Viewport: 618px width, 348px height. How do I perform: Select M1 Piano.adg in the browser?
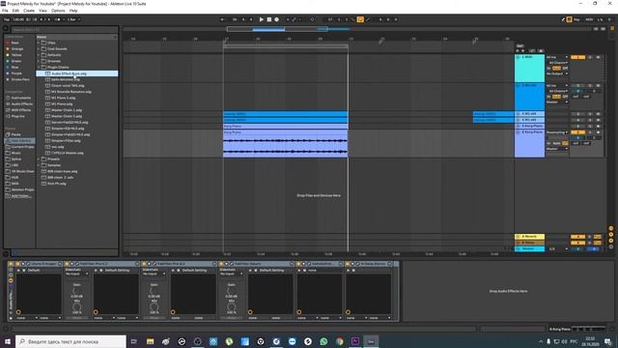point(62,103)
